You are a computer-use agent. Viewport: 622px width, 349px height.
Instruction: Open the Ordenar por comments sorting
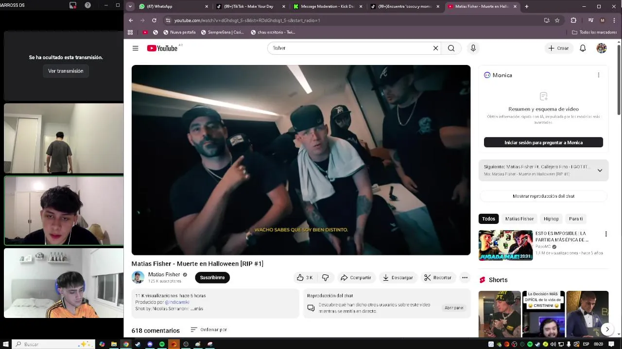209,330
